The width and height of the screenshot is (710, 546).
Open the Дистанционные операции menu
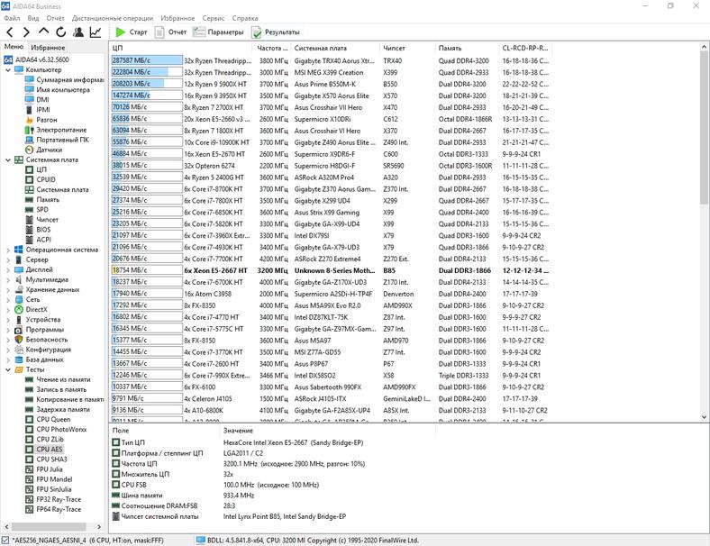113,18
